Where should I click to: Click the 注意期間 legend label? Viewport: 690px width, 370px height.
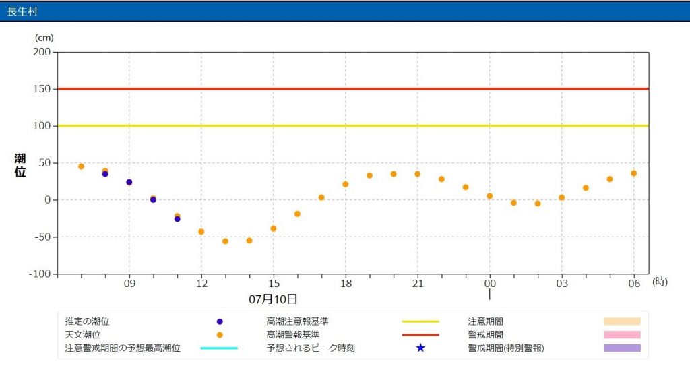click(485, 321)
